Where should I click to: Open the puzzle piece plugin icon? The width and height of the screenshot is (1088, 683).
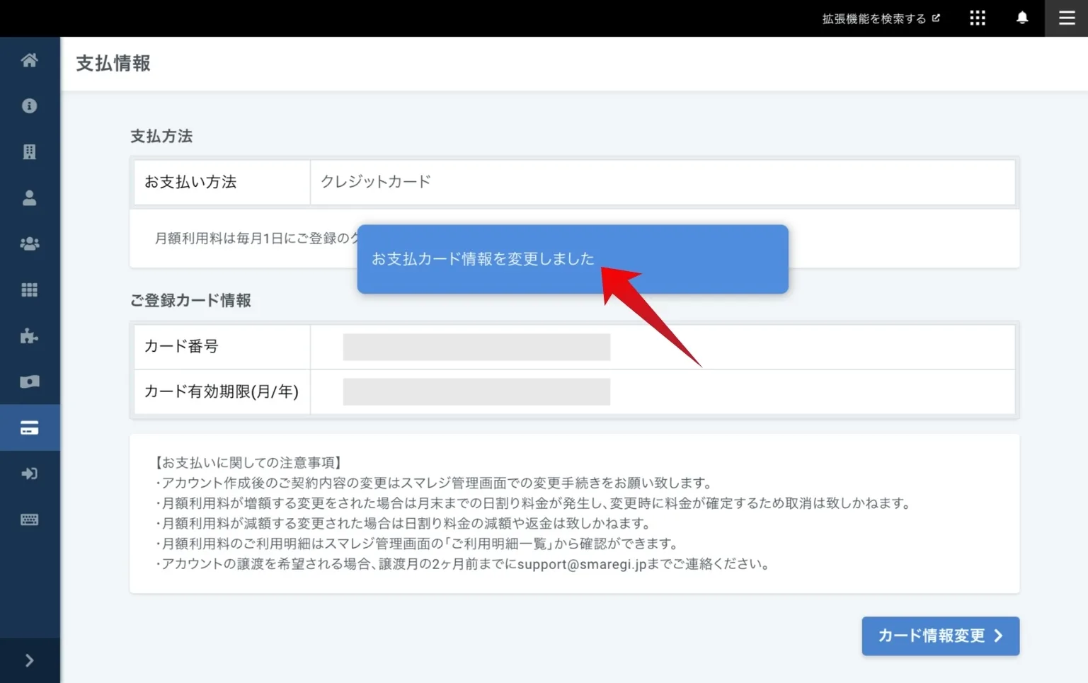click(29, 336)
